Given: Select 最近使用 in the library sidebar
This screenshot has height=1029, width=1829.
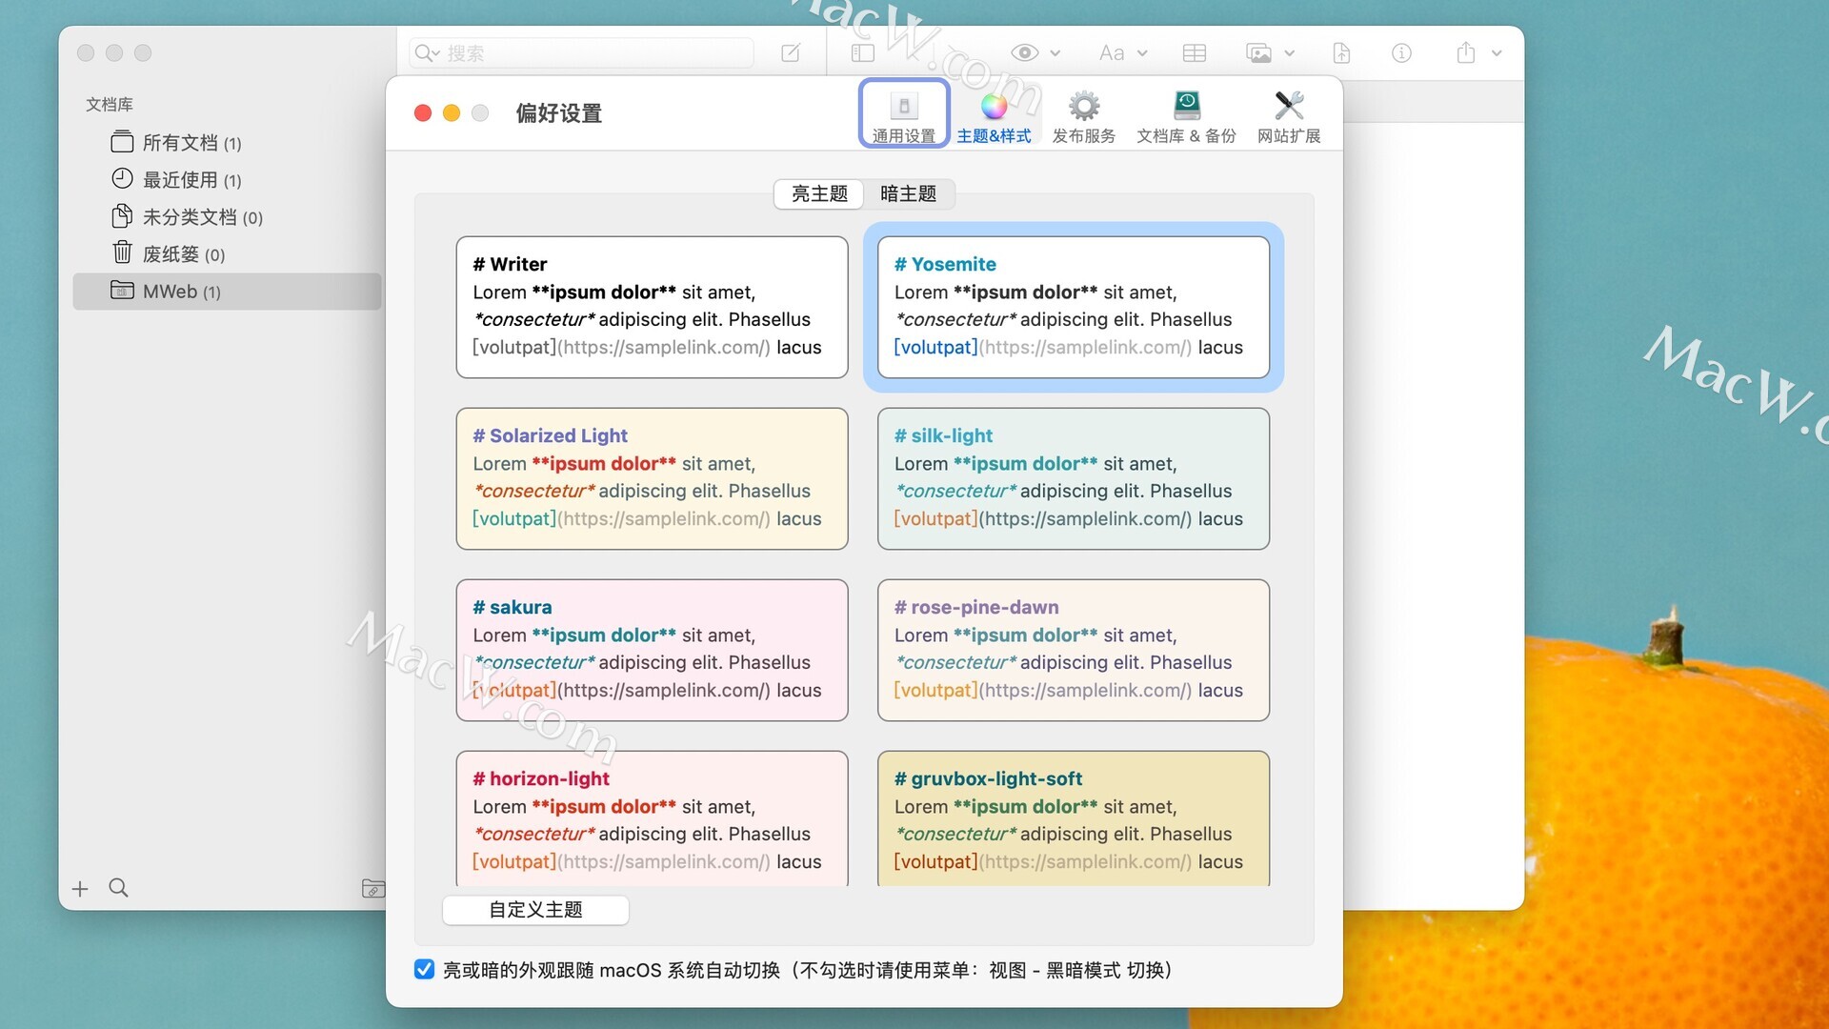Looking at the screenshot, I should coord(227,180).
